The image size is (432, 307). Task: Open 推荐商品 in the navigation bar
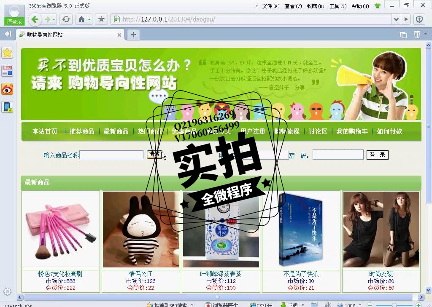[x=82, y=131]
